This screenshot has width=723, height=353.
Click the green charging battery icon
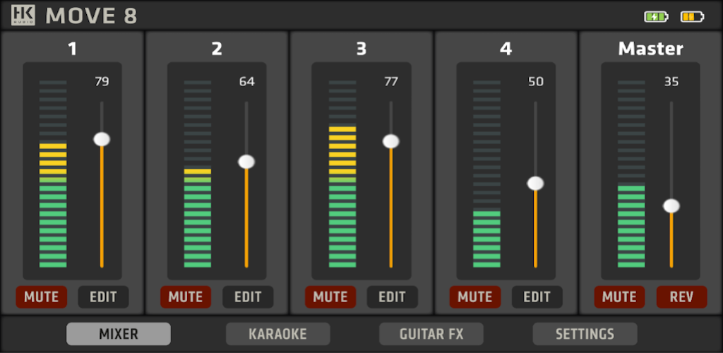tap(656, 17)
